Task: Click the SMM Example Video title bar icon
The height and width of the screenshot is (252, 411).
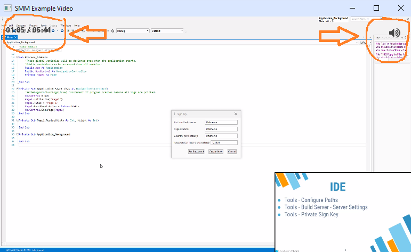Action: pyautogui.click(x=7, y=8)
